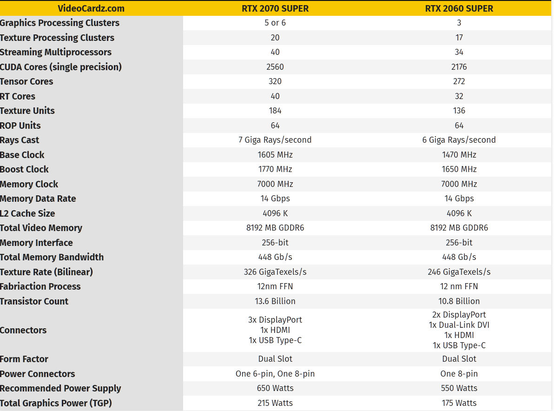Click the 1x Dual-Link DVI connector text

[459, 325]
